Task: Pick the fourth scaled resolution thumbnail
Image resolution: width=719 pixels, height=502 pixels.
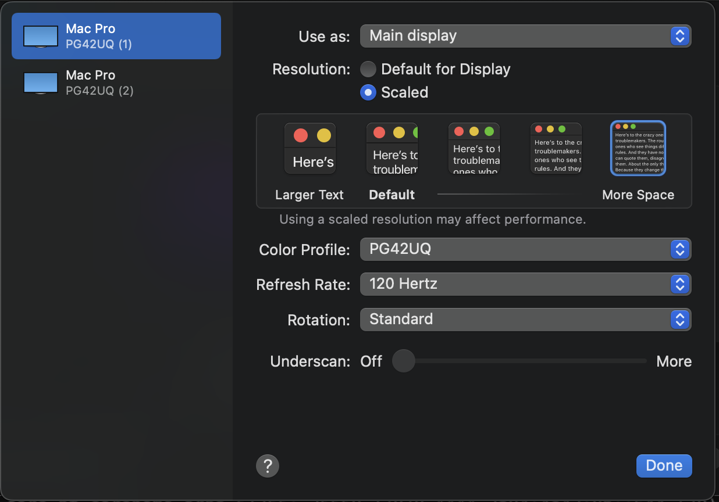Action: (x=556, y=149)
